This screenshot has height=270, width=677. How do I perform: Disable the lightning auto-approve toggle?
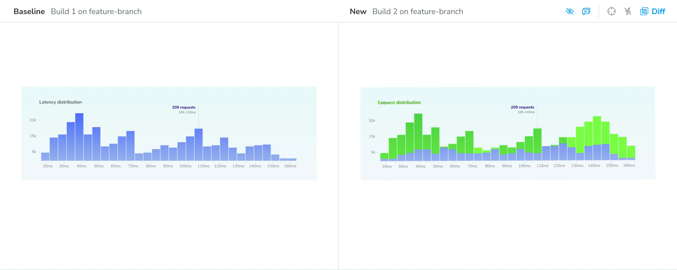[628, 11]
